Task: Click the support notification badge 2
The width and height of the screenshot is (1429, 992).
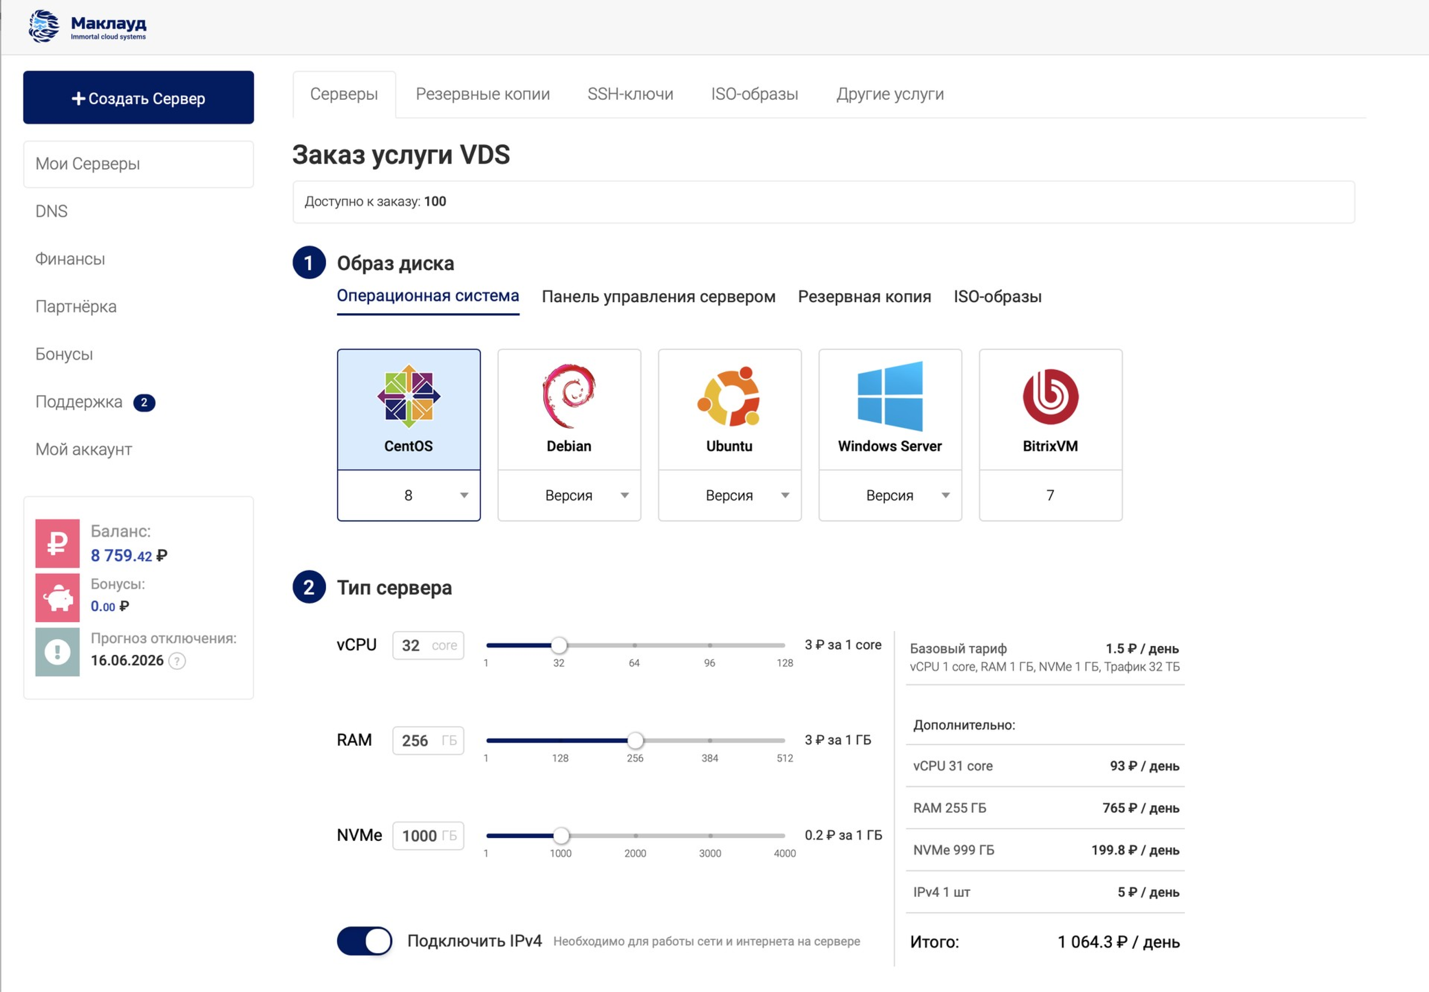Action: pyautogui.click(x=144, y=403)
